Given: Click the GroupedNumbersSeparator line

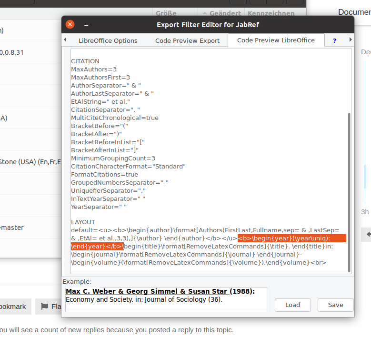Looking at the screenshot, I should pos(120,183).
